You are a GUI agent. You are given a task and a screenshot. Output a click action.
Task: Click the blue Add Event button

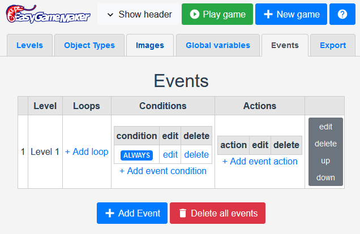[132, 213]
